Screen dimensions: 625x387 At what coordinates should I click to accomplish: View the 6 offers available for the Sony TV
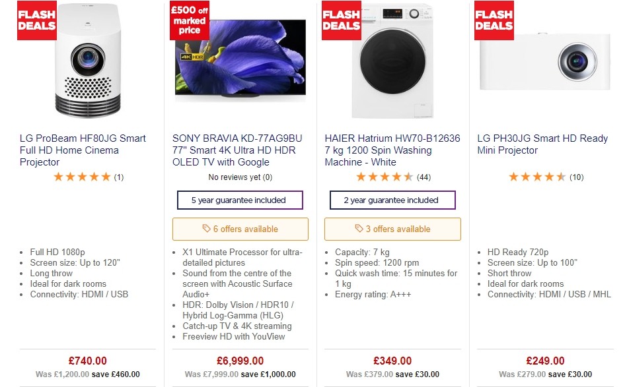240,229
